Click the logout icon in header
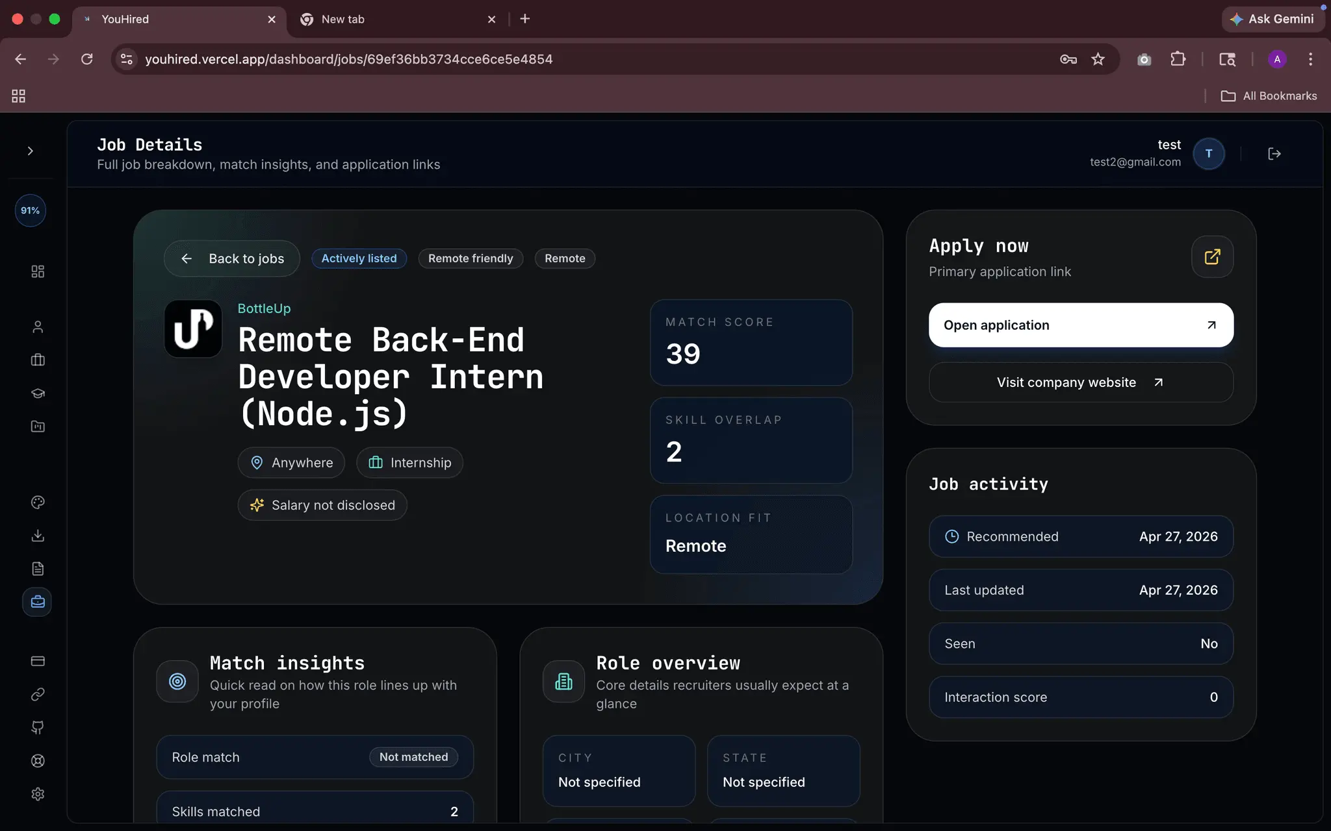This screenshot has height=831, width=1331. point(1274,154)
